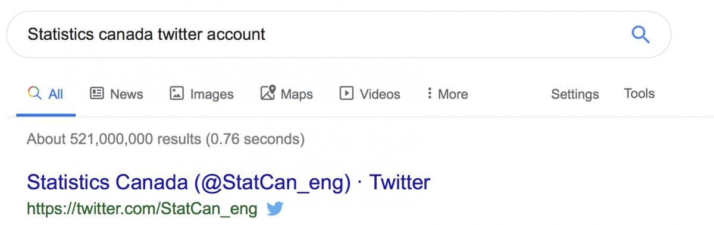Click the Twitter bird icon after the URL
Viewport: 714px width, 225px height.
point(274,208)
